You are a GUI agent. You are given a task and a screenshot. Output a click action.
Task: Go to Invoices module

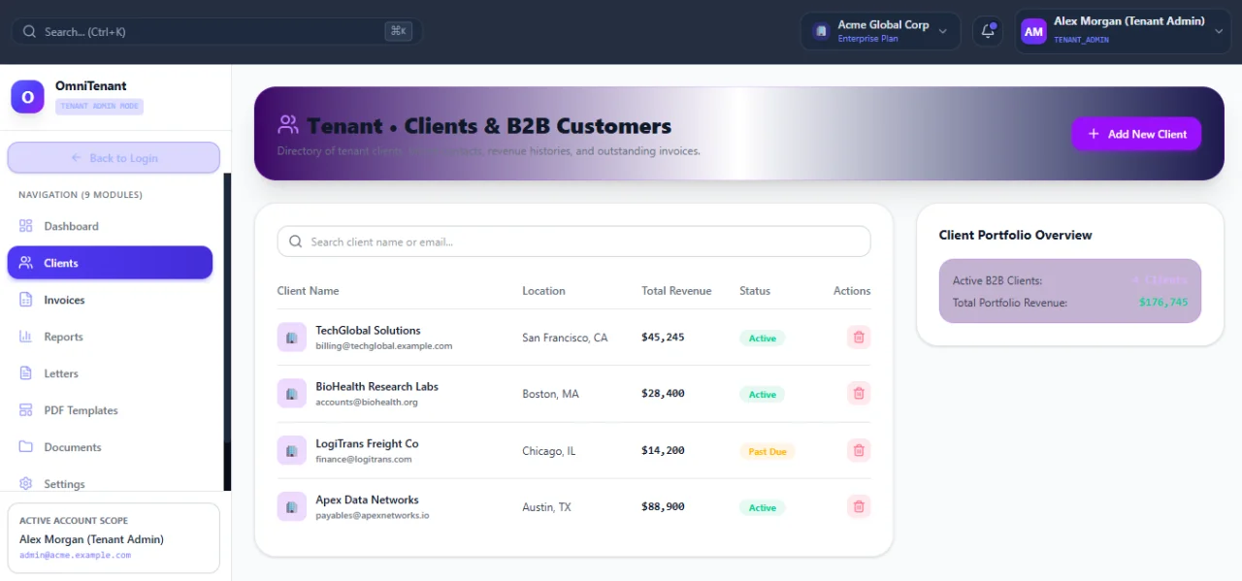110,300
